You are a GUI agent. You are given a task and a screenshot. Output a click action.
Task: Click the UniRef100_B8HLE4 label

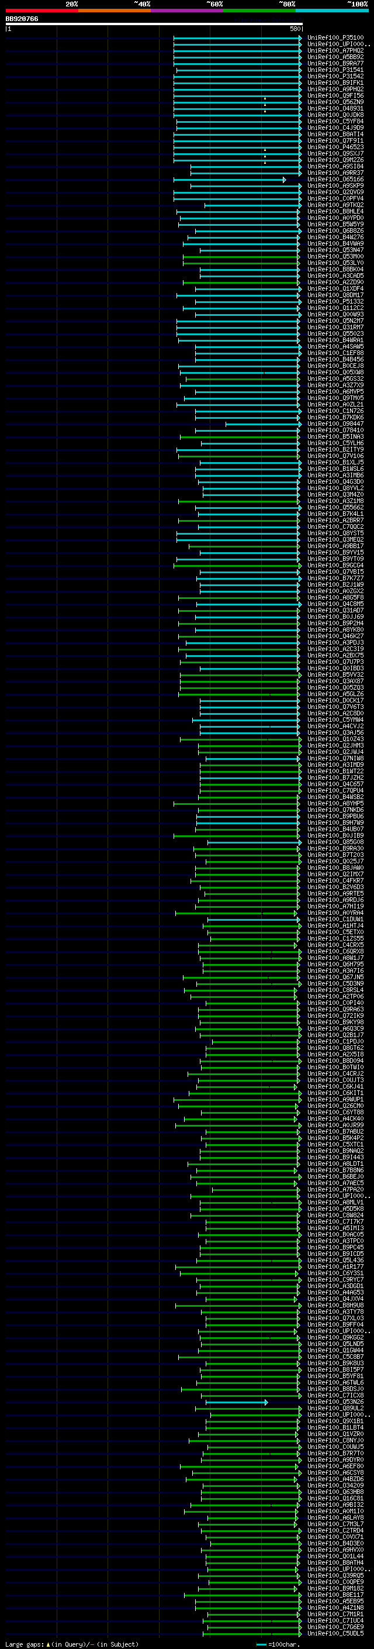click(x=335, y=211)
